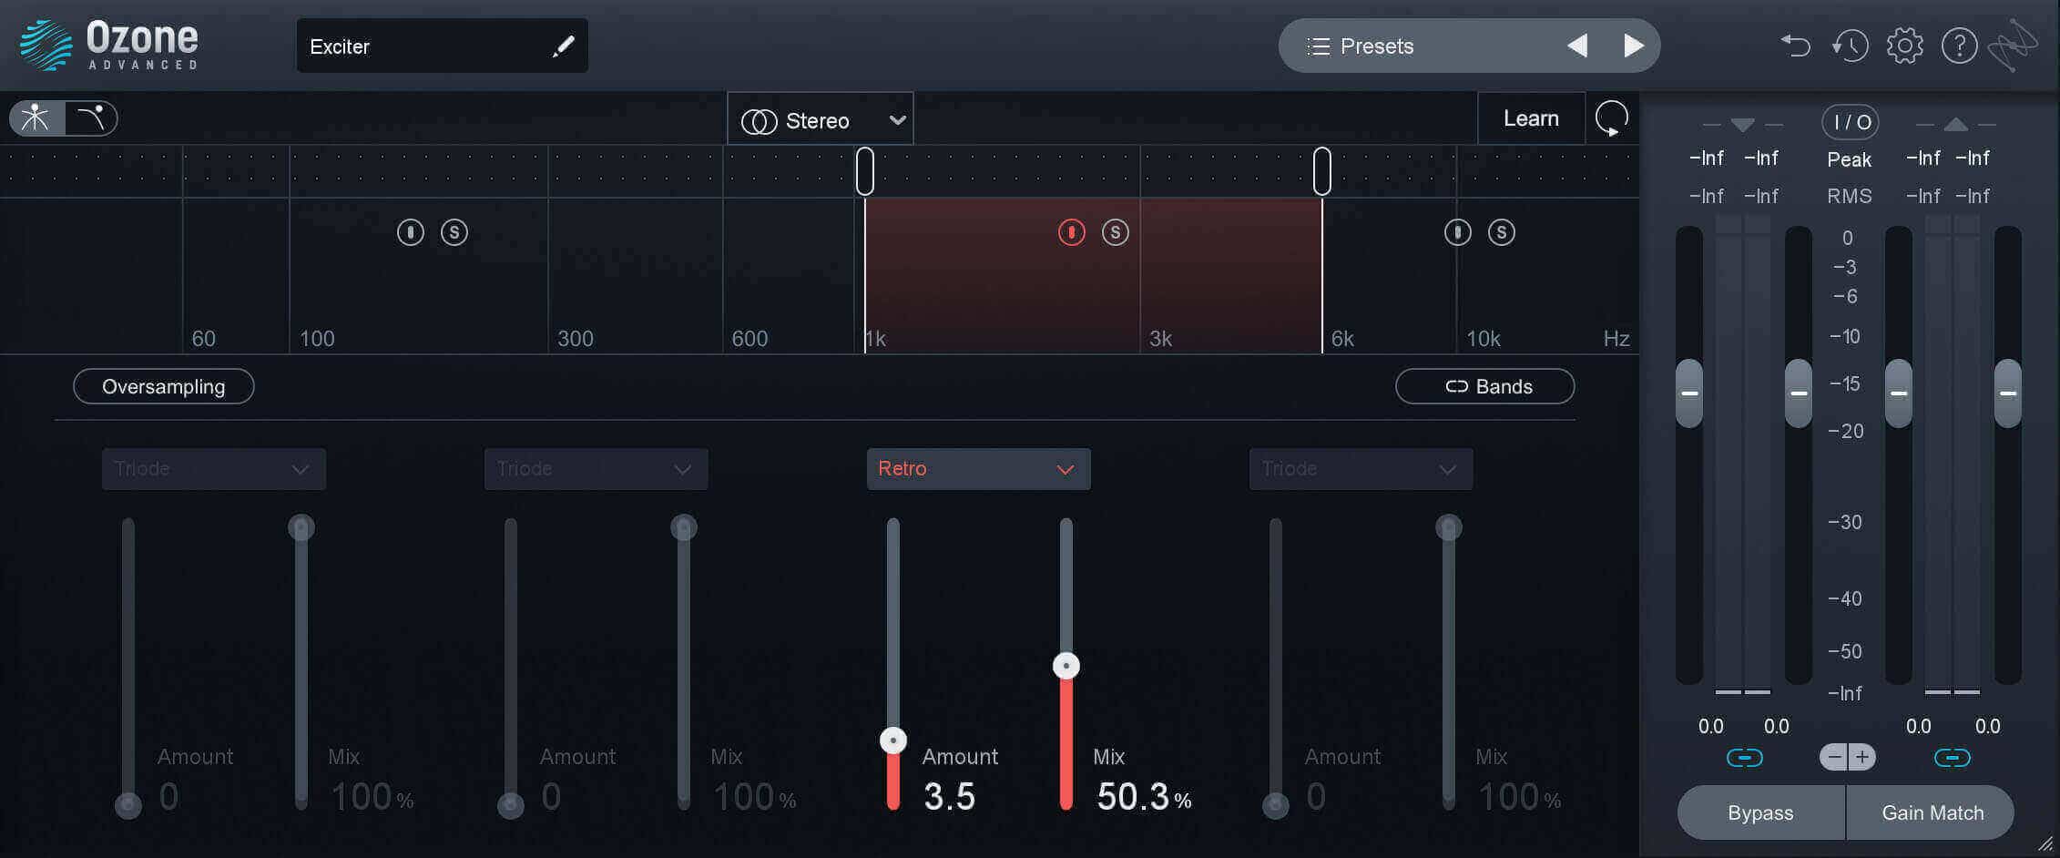Open the undo history clock icon
Image resolution: width=2060 pixels, height=858 pixels.
[x=1850, y=45]
